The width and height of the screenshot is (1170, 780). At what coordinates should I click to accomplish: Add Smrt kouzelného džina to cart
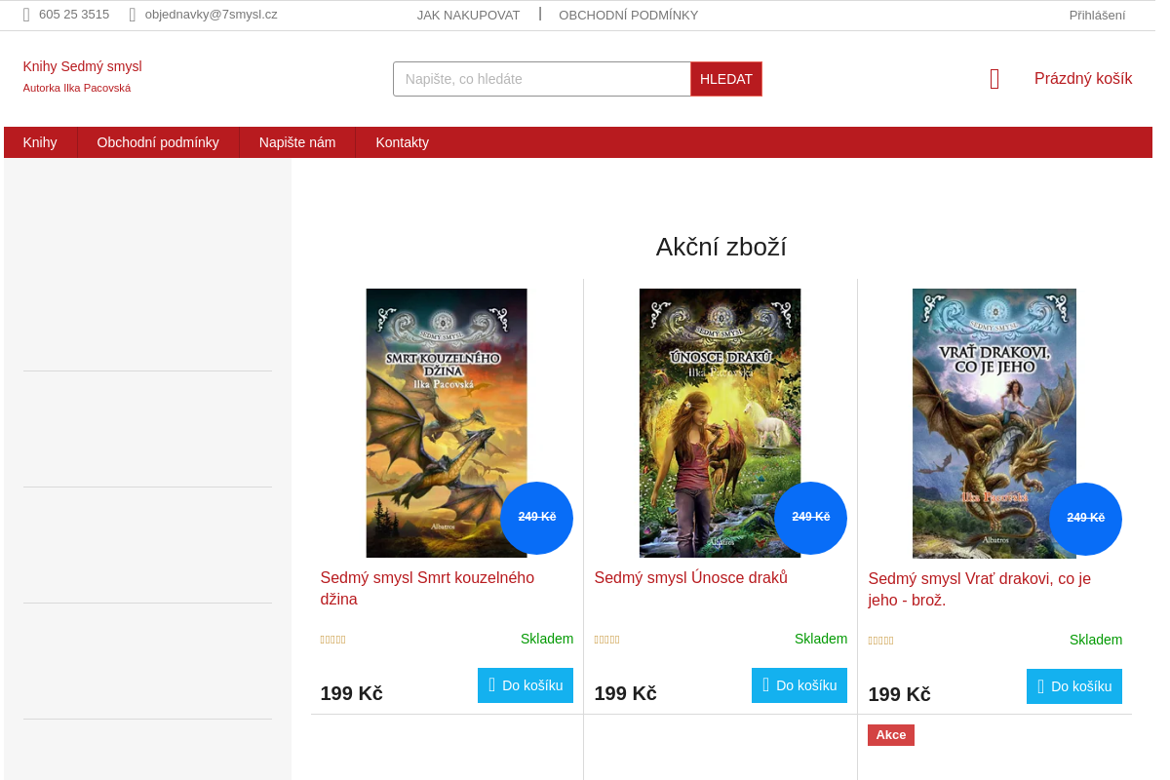pos(526,685)
